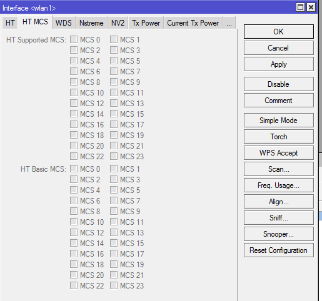The width and height of the screenshot is (322, 301).
Task: Apply the interface settings
Action: coord(279,64)
